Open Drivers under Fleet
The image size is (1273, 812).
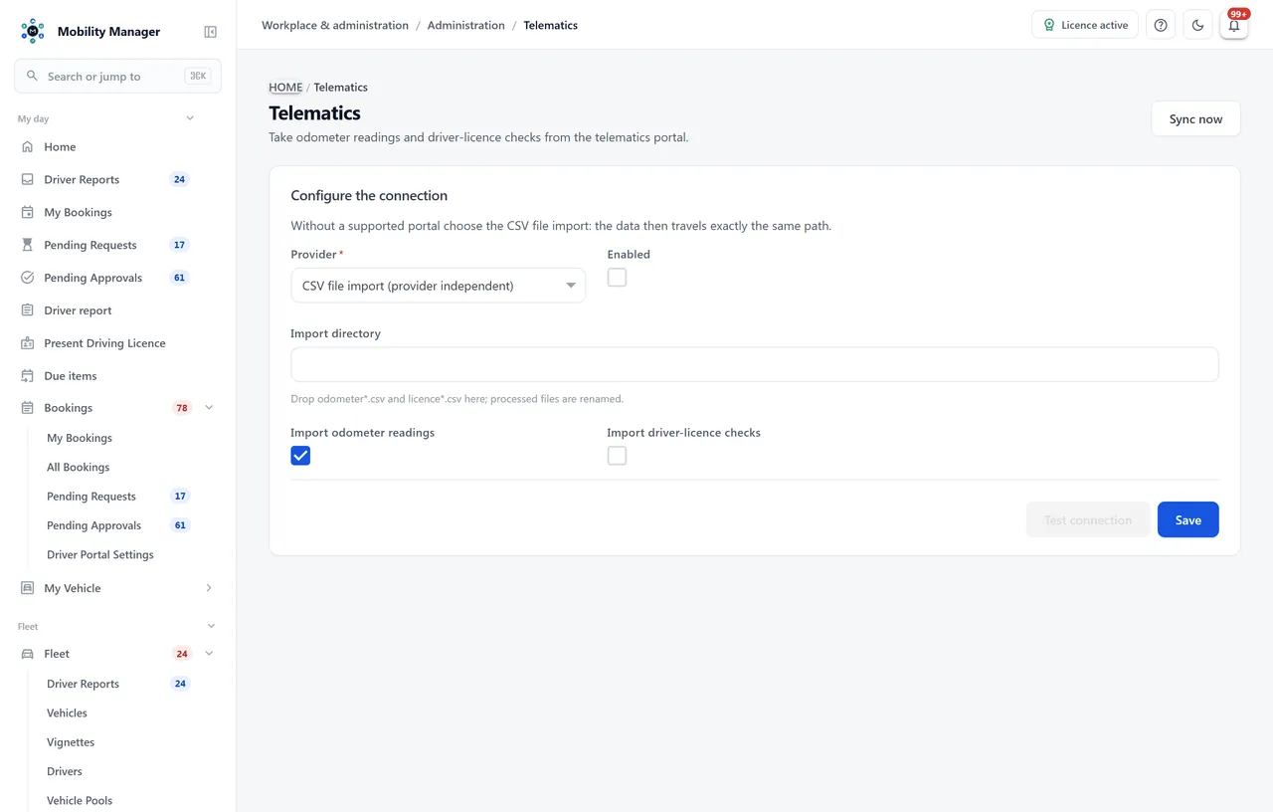tap(65, 771)
